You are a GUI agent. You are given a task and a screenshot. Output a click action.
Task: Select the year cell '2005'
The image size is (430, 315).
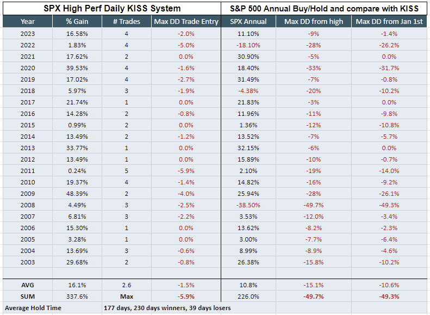click(x=28, y=239)
